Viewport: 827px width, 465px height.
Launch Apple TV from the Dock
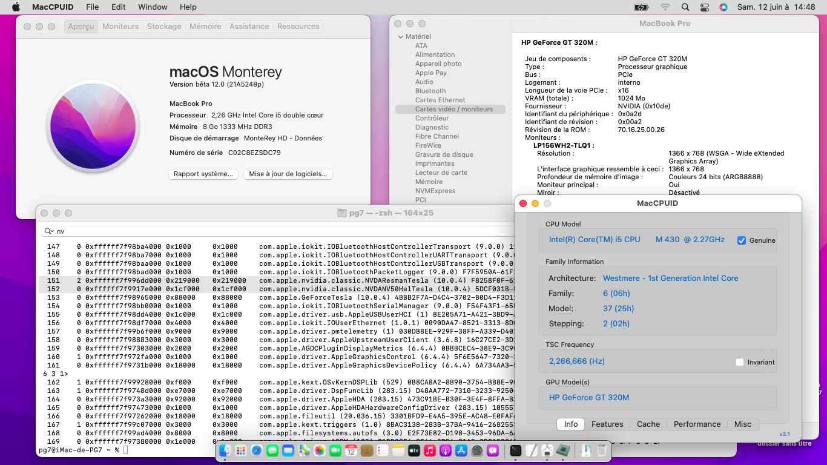[x=414, y=450]
